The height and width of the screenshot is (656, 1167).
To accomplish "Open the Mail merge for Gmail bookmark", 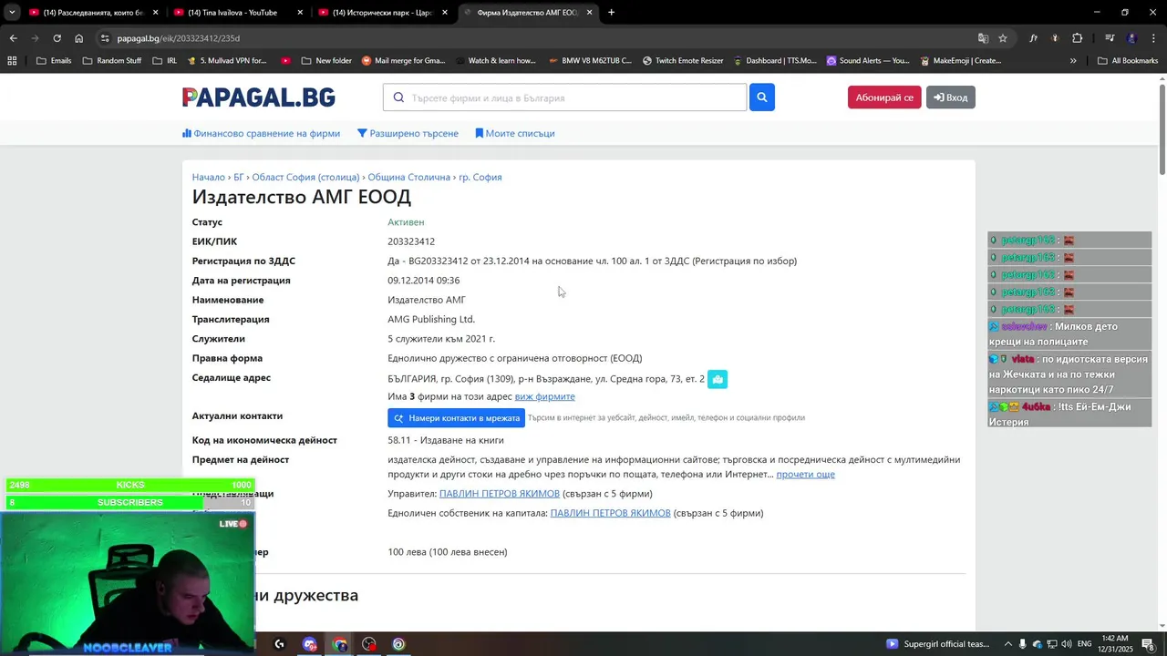I will (403, 61).
